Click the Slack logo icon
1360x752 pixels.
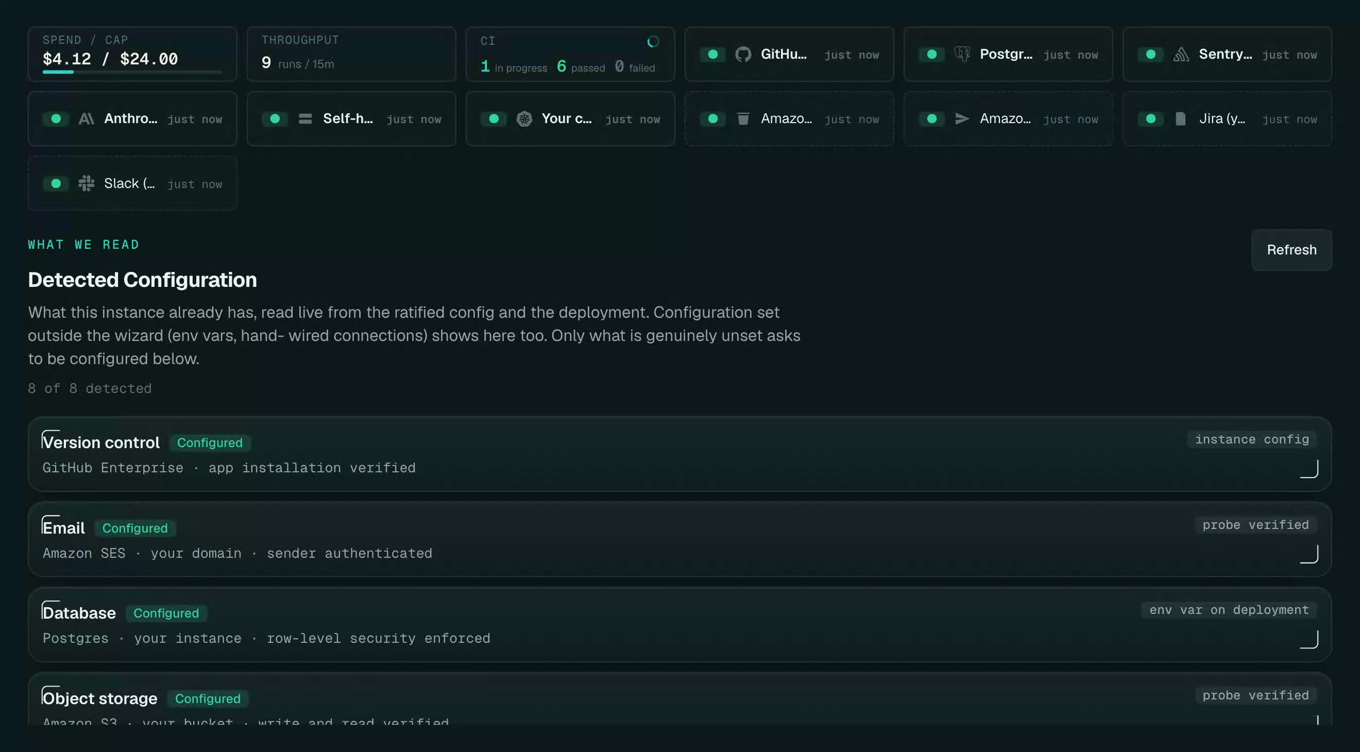coord(86,183)
